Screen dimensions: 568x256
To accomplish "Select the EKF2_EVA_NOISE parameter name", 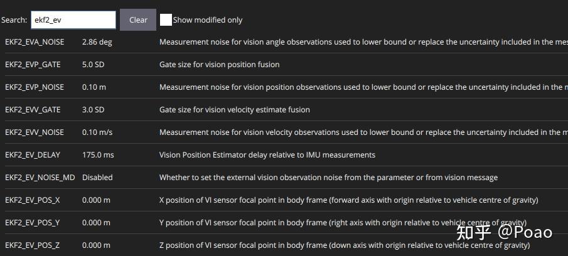I will click(x=35, y=42).
